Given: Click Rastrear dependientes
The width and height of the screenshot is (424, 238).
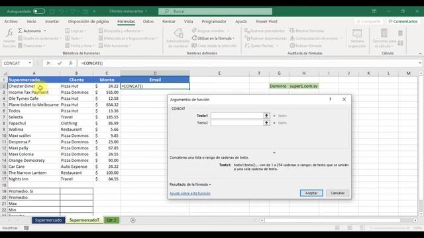Looking at the screenshot, I should (265, 38).
